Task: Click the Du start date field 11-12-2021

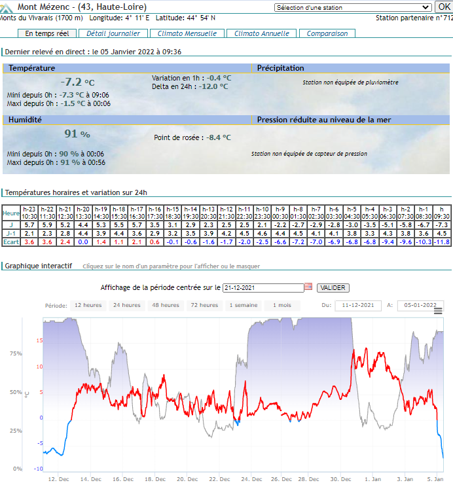Action: 358,305
